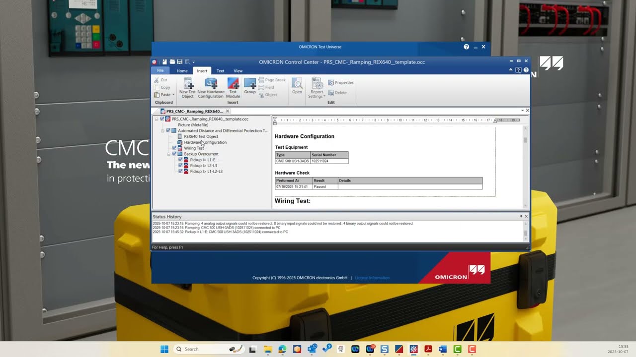Click the Field insert item
This screenshot has height=357, width=636.
pos(266,87)
